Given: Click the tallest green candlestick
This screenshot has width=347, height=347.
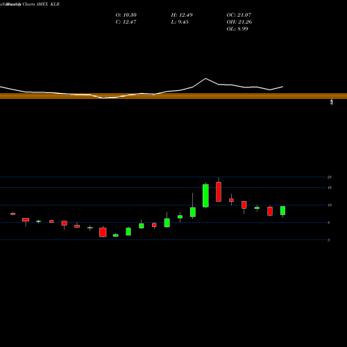Looking at the screenshot, I should click(205, 196).
